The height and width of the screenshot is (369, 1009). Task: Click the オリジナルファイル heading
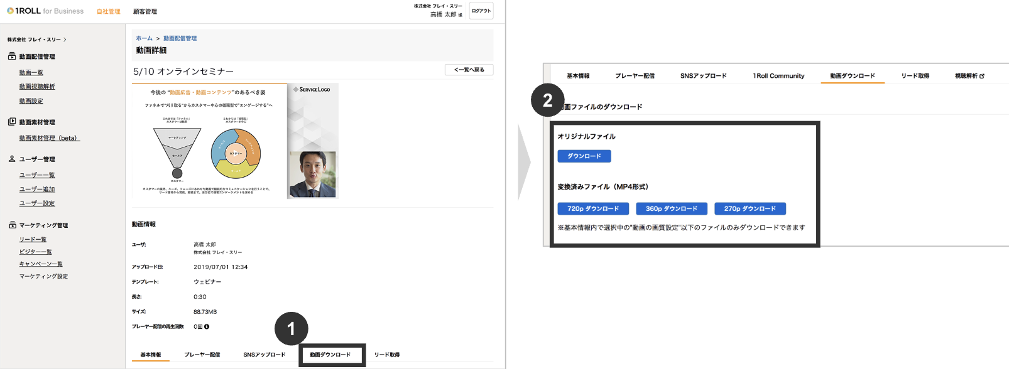coord(587,136)
